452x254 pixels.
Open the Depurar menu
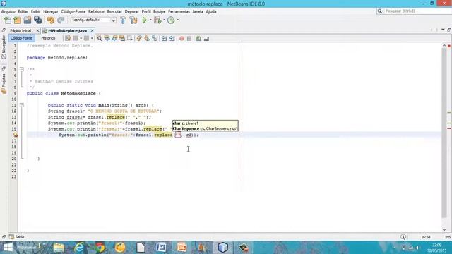coord(132,11)
